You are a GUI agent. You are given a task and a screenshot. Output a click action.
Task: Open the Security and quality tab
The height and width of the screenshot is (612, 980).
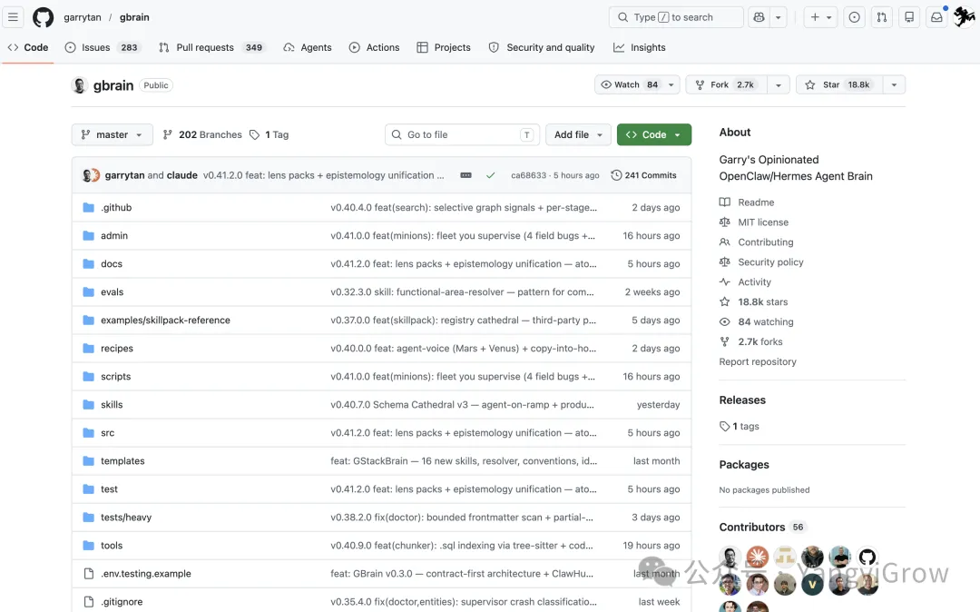(542, 47)
